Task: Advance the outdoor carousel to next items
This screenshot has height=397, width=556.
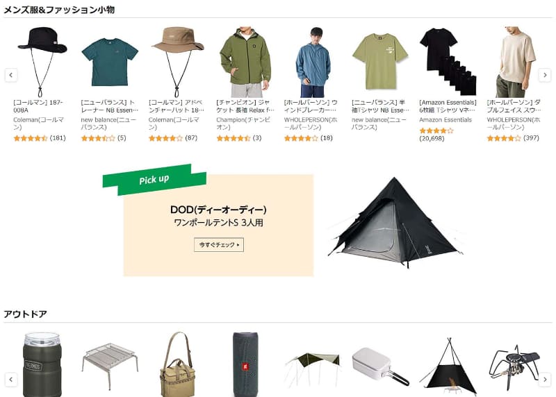Action: click(x=545, y=380)
